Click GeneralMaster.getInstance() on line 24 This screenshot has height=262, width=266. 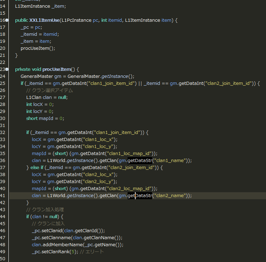point(101,76)
